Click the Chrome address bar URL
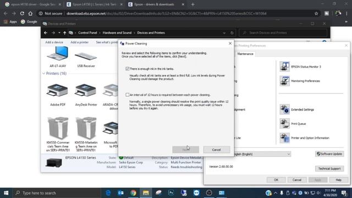 167,13
